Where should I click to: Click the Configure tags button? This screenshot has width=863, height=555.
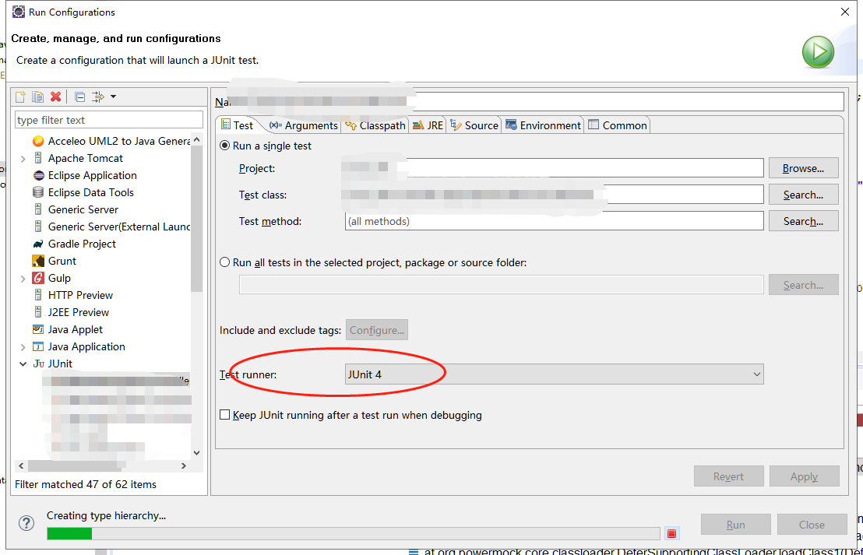pos(377,330)
